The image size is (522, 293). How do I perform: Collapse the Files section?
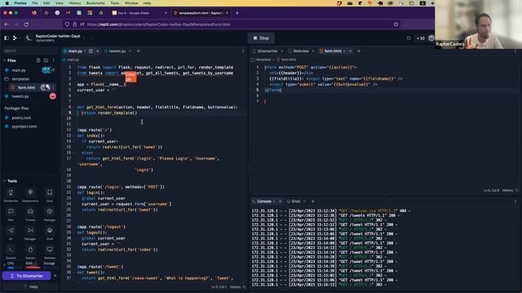pos(4,60)
